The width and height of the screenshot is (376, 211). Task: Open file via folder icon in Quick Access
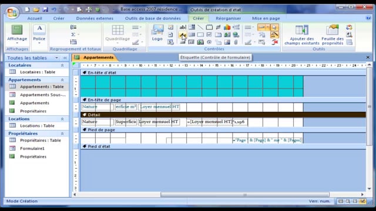[36, 9]
